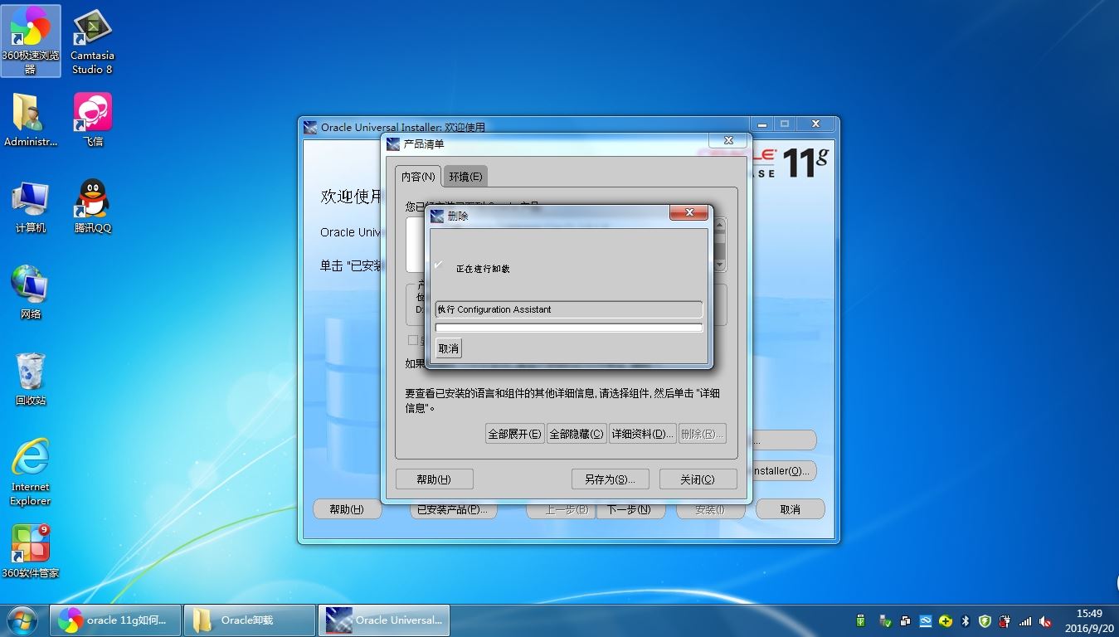Screen dimensions: 1119x637
Task: Click the Oracle Universal Installer title bar icon
Action: pos(310,128)
